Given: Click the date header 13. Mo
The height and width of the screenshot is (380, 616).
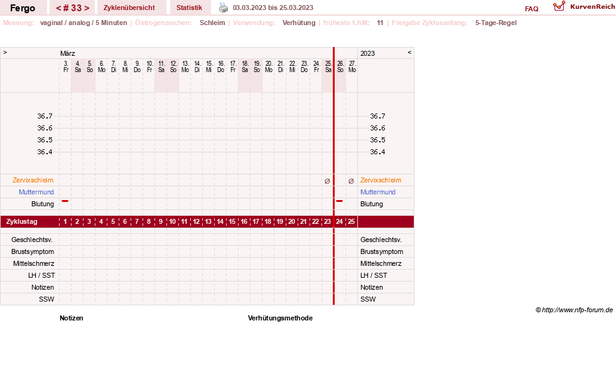Looking at the screenshot, I should 185,66.
